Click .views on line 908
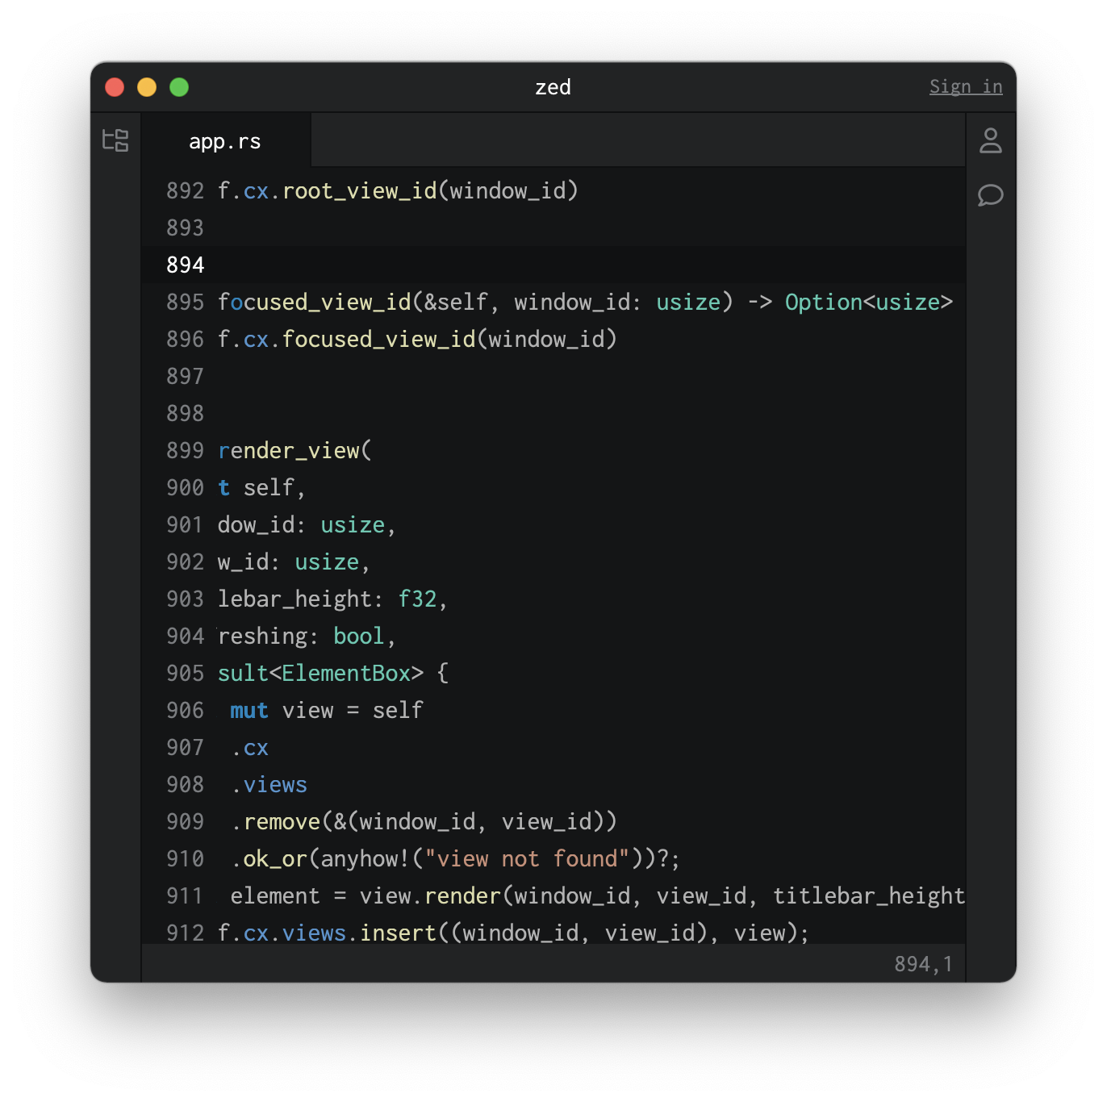The image size is (1107, 1102). [269, 785]
